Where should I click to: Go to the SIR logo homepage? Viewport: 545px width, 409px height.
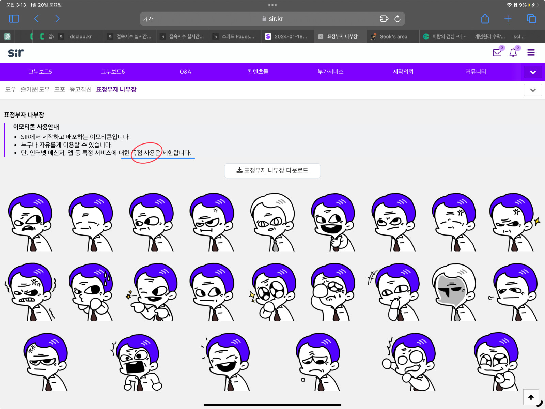pyautogui.click(x=16, y=53)
